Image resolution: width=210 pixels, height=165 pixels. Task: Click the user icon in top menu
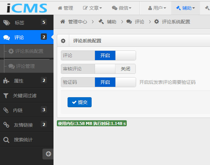tap(150, 8)
